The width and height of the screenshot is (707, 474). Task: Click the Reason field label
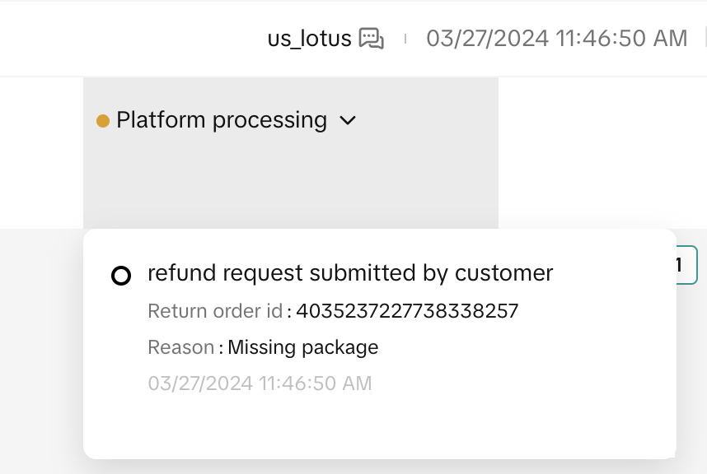click(180, 347)
